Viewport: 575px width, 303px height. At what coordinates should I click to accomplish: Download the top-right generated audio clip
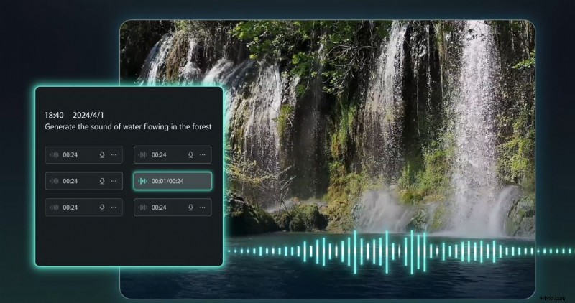[x=190, y=155]
